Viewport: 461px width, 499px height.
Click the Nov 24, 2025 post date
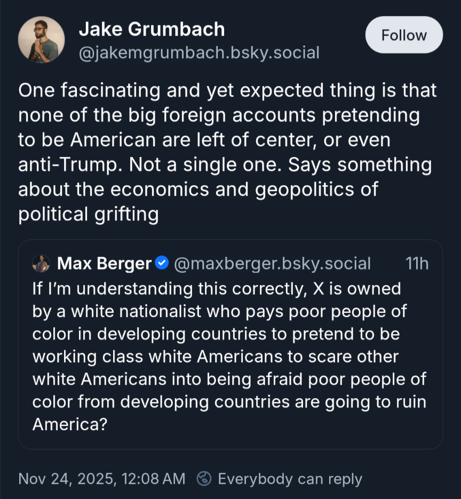pyautogui.click(x=102, y=479)
